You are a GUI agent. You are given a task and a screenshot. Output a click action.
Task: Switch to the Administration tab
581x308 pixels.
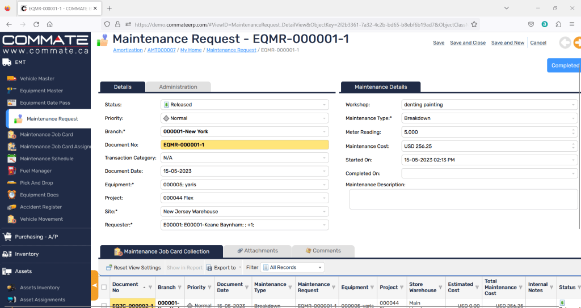(x=178, y=87)
